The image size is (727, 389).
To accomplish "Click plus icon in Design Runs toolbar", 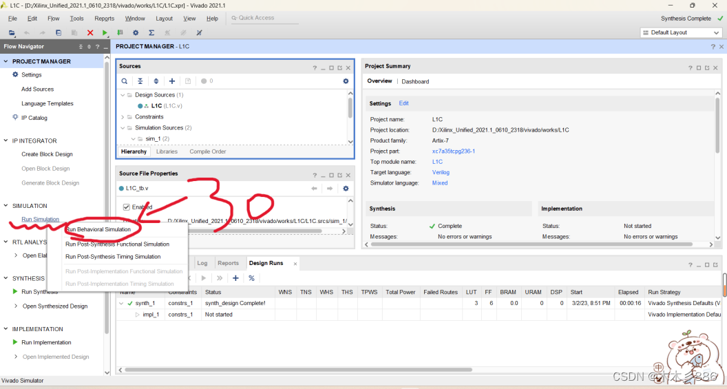I will [x=235, y=278].
